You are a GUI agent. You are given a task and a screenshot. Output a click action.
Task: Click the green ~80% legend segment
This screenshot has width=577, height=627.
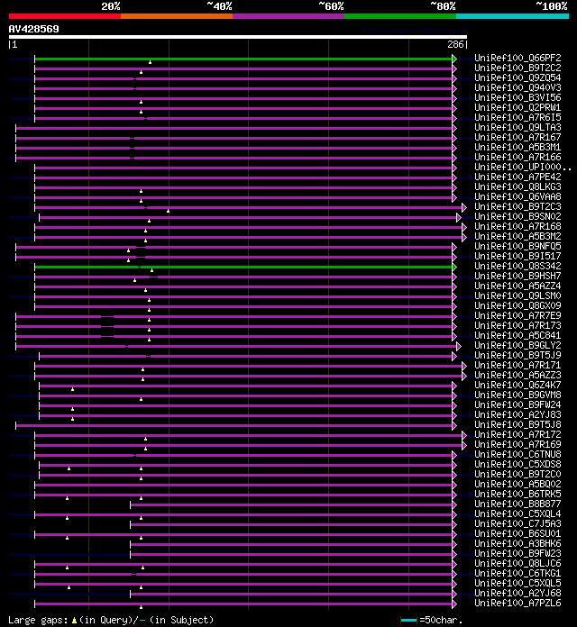pos(400,16)
